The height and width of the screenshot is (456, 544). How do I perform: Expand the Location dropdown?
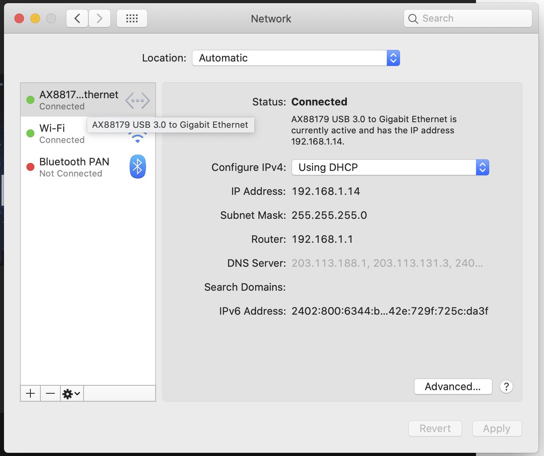296,58
